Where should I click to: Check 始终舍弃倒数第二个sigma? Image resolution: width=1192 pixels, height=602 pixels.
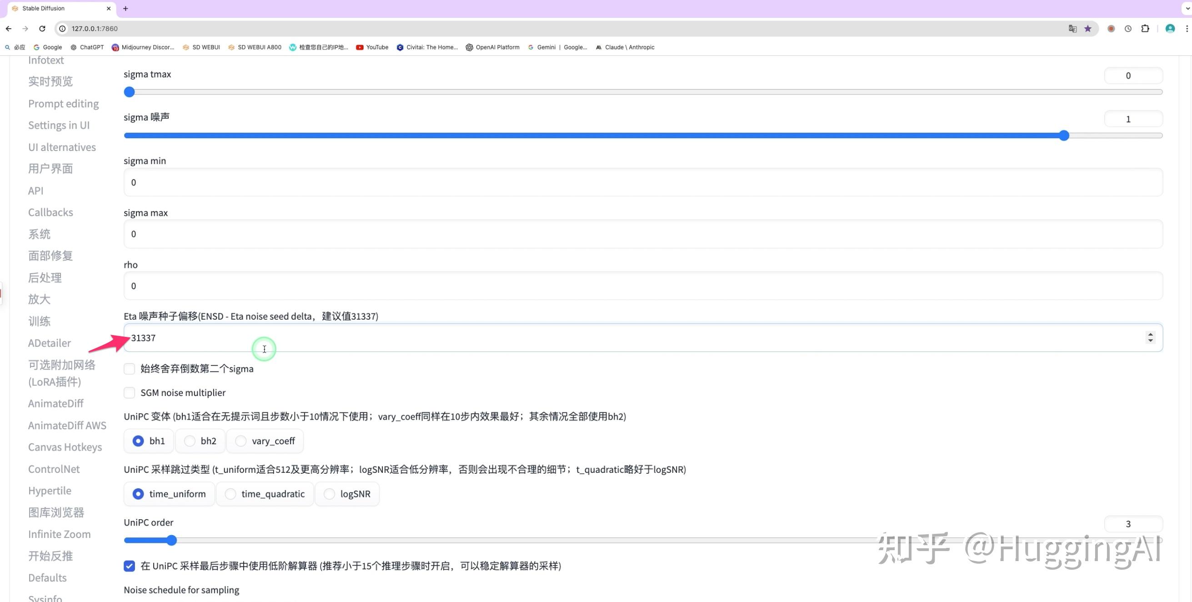click(129, 369)
